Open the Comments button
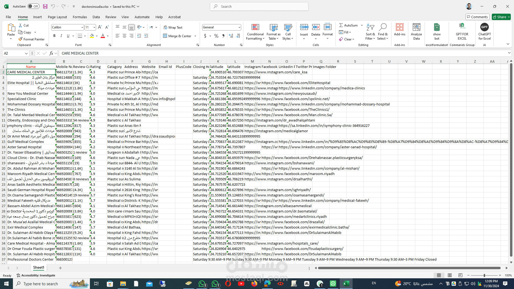 point(477,17)
